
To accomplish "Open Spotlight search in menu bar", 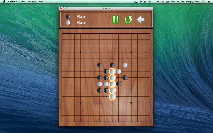I will coord(204,2).
